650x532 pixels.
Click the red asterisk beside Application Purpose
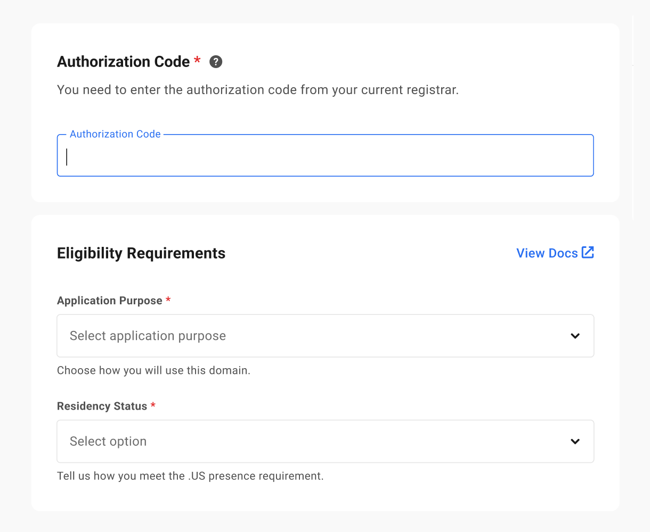click(x=168, y=300)
